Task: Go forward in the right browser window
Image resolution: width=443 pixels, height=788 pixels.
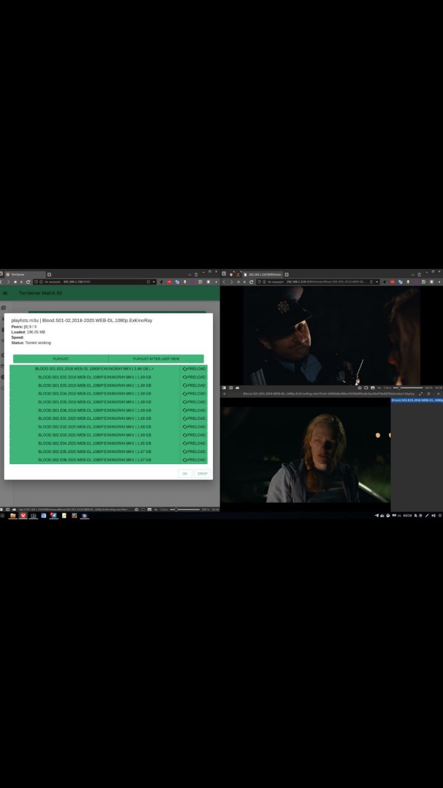Action: point(231,282)
